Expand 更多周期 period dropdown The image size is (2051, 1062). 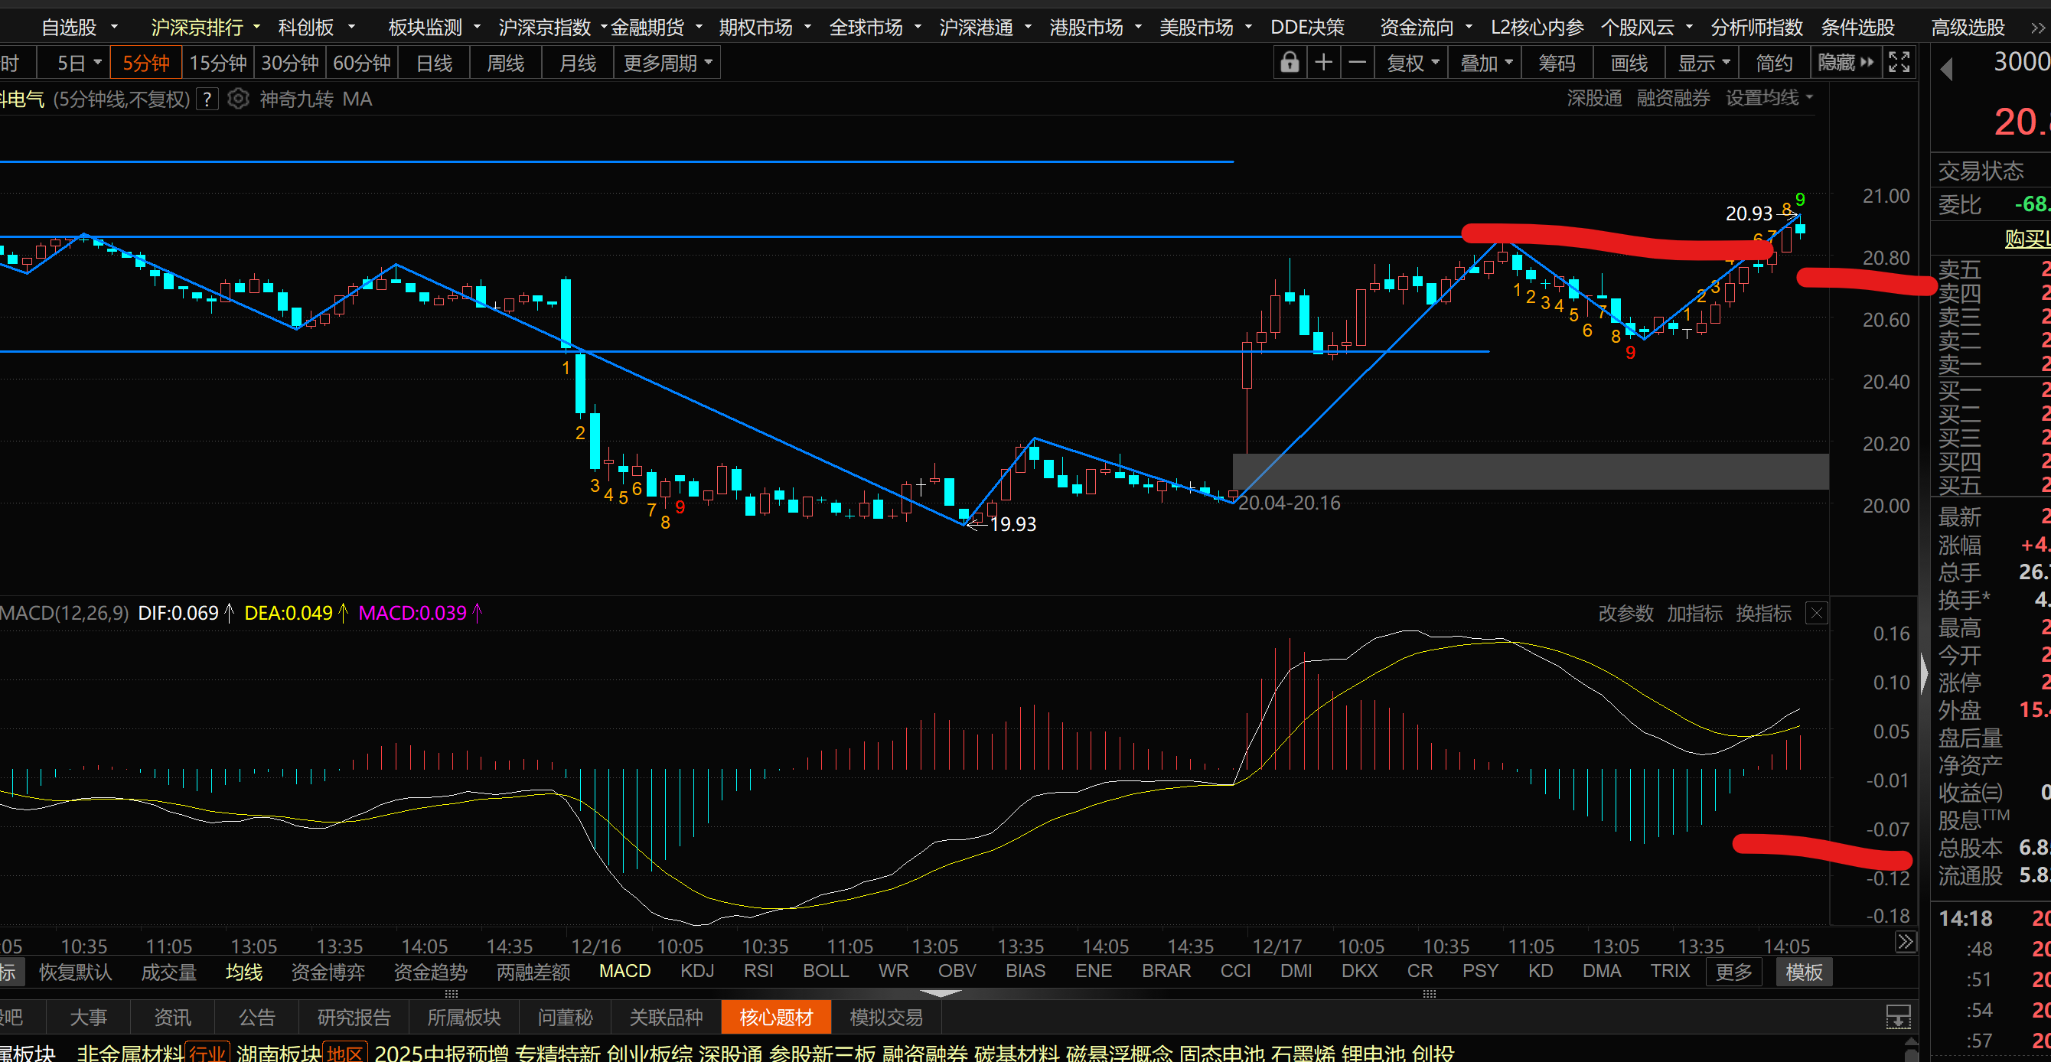tap(667, 62)
